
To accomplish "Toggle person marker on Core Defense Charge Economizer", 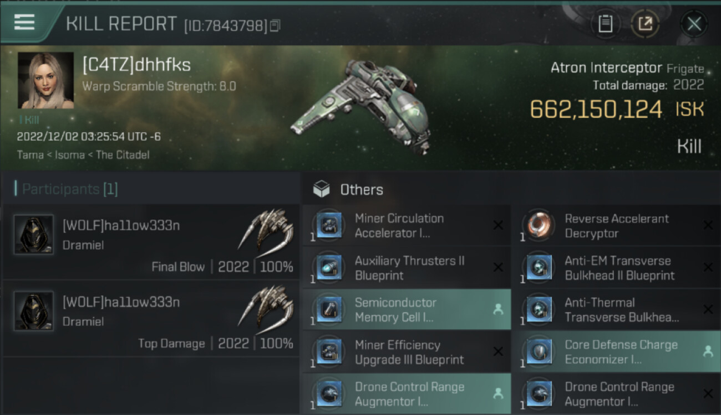I will 708,351.
